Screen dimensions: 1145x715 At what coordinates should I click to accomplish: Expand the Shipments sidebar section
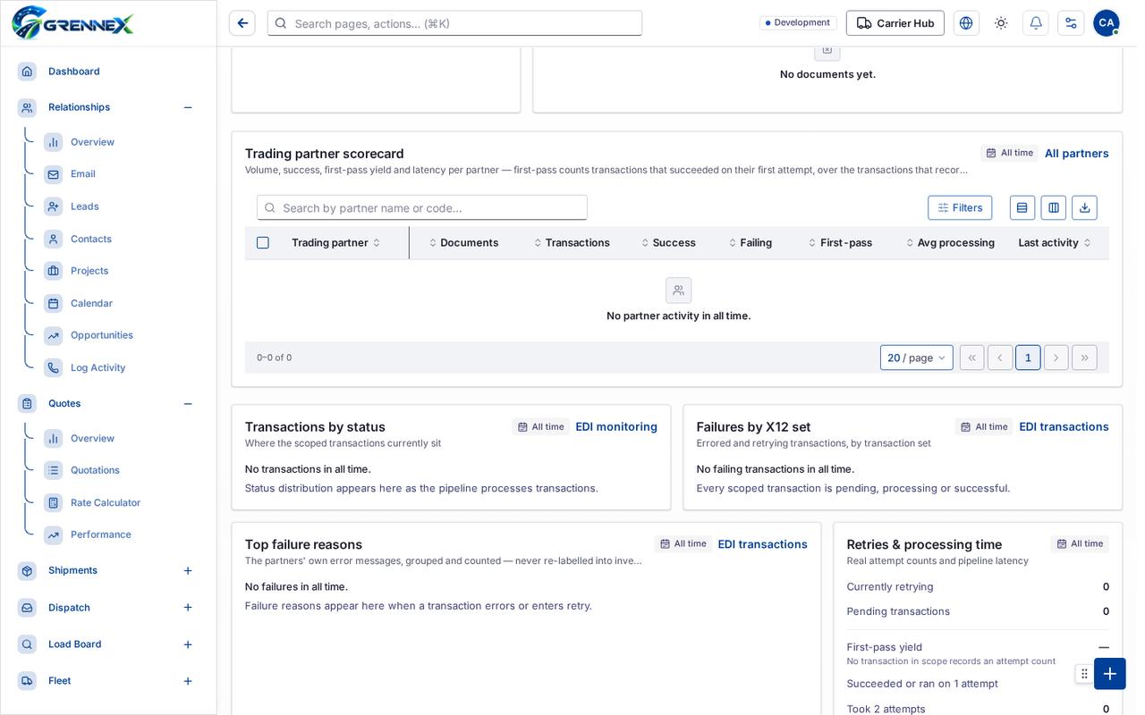point(188,571)
